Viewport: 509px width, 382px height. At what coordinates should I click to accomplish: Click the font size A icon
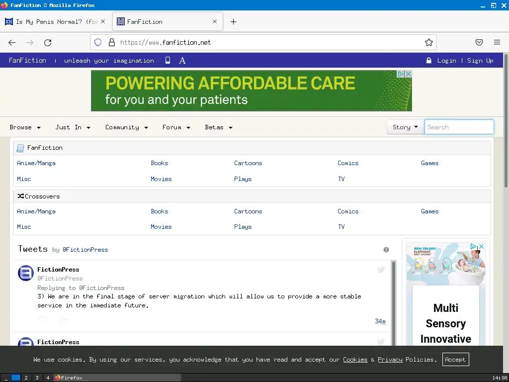(182, 60)
